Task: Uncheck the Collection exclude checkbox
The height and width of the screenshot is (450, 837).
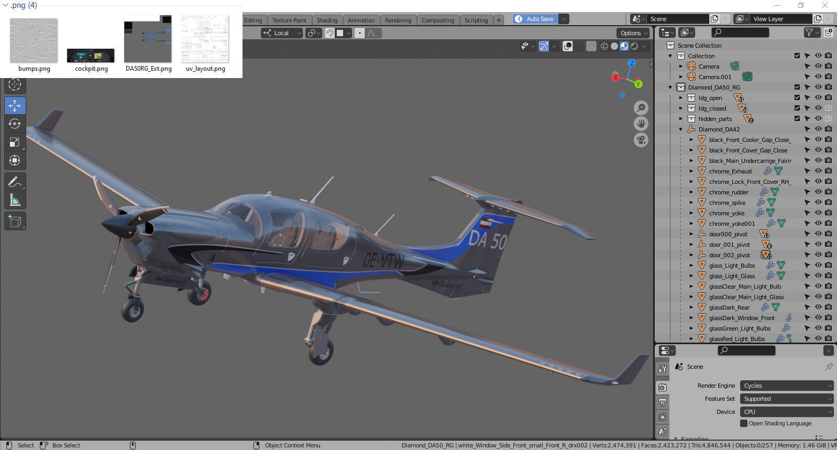Action: [x=797, y=56]
